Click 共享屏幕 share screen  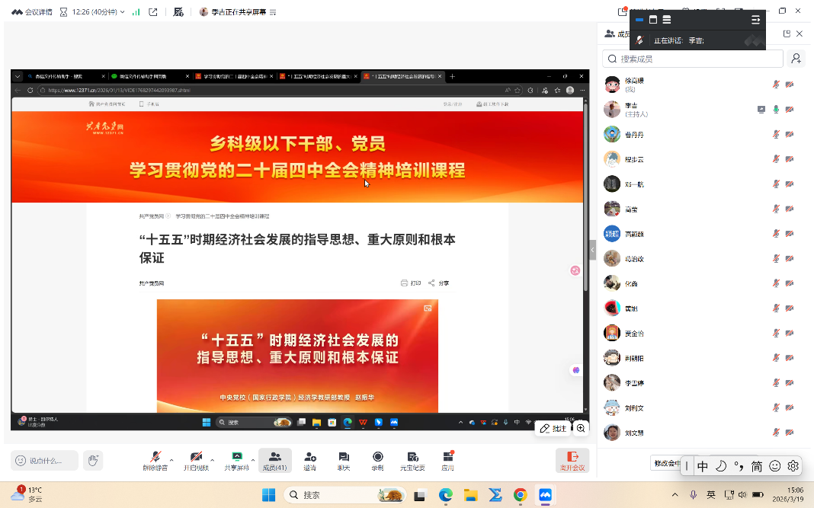236,460
